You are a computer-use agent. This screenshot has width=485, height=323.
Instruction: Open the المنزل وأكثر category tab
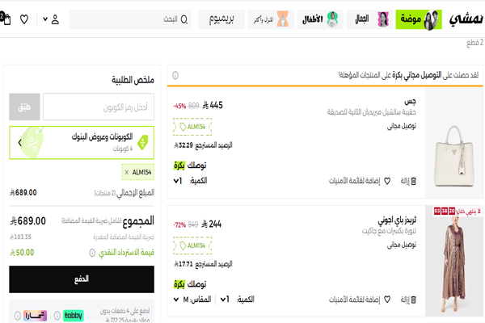(271, 19)
